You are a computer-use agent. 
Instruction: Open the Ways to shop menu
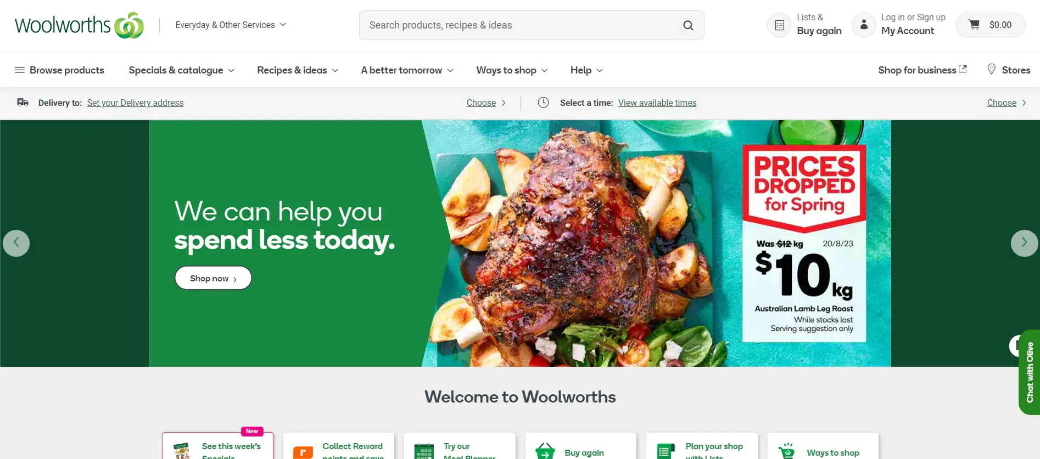[x=512, y=70]
